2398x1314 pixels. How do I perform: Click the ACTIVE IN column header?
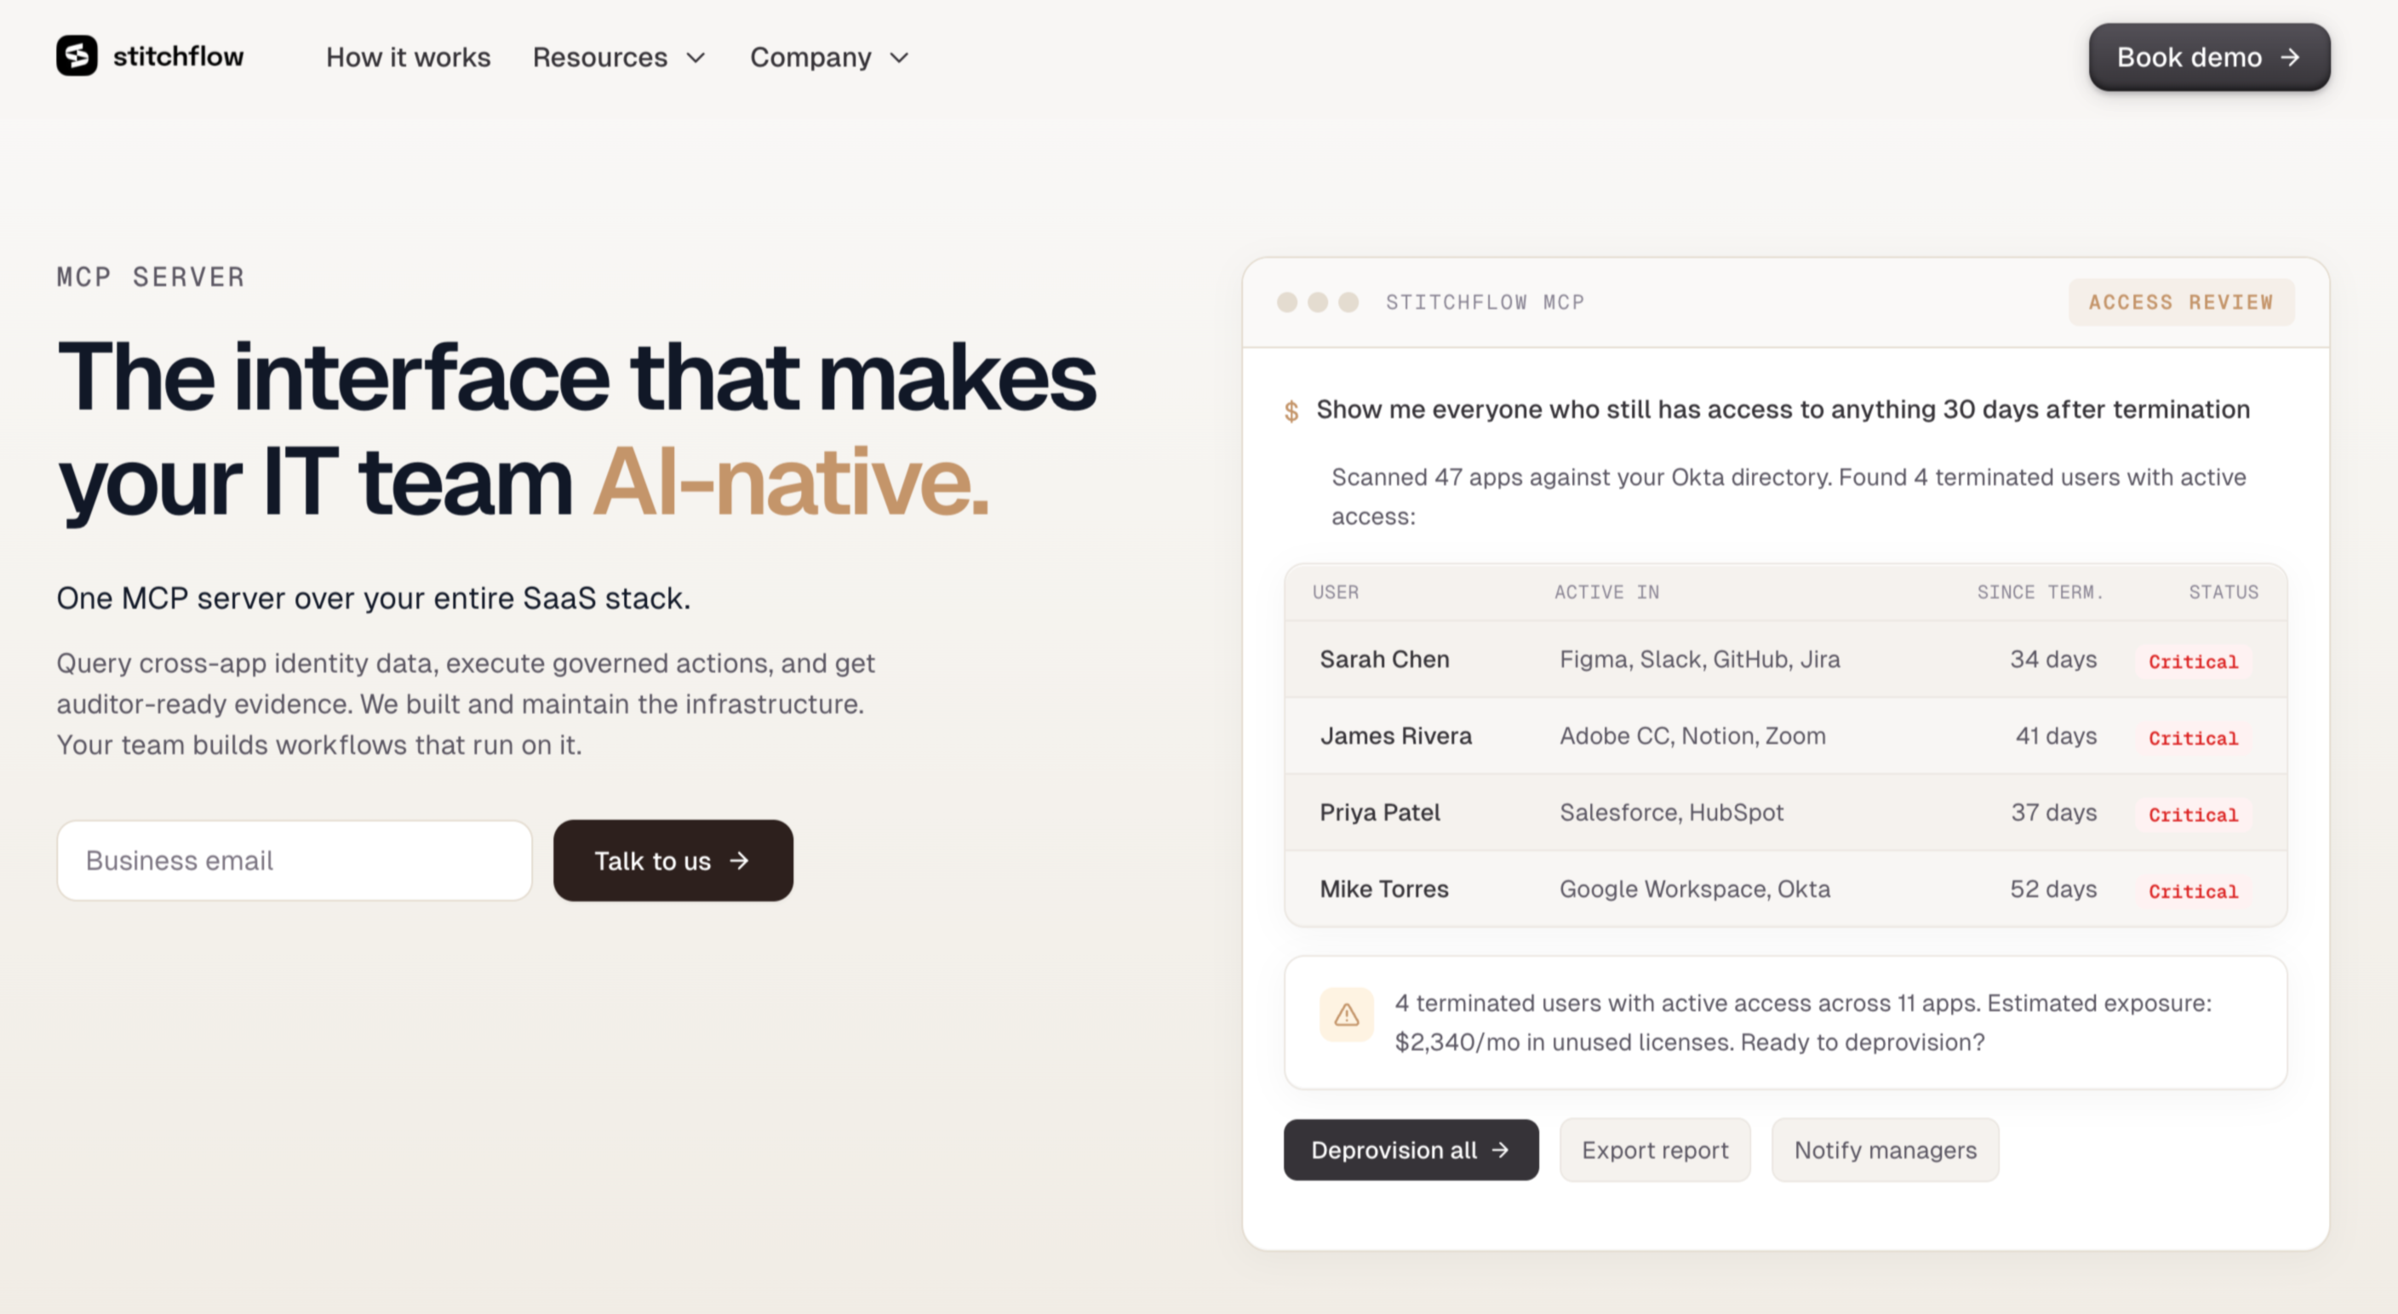click(x=1606, y=591)
